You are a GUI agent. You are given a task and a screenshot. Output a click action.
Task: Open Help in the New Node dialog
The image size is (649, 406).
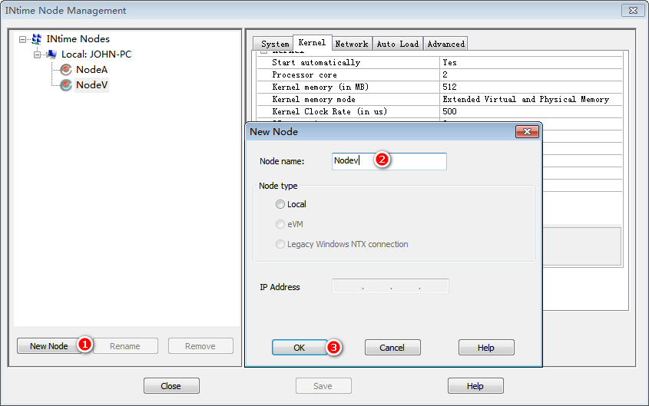tap(486, 348)
